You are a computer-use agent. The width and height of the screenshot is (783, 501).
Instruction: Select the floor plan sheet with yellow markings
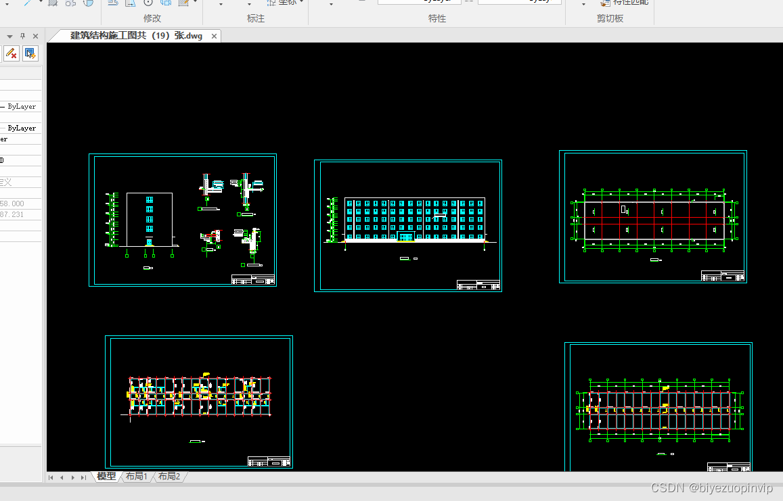[199, 402]
